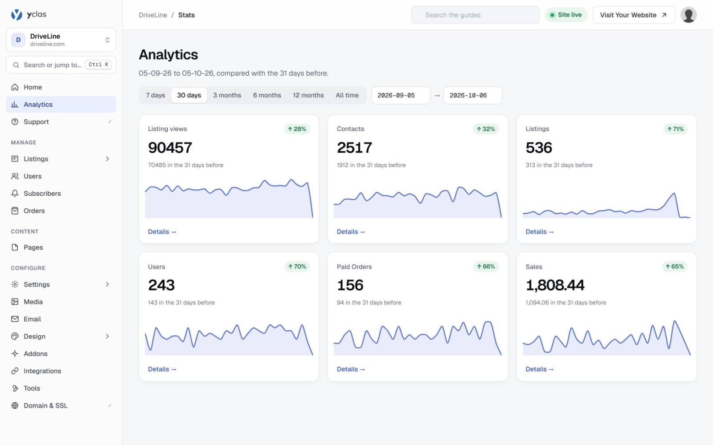Select the 30 days range tab

tap(189, 95)
